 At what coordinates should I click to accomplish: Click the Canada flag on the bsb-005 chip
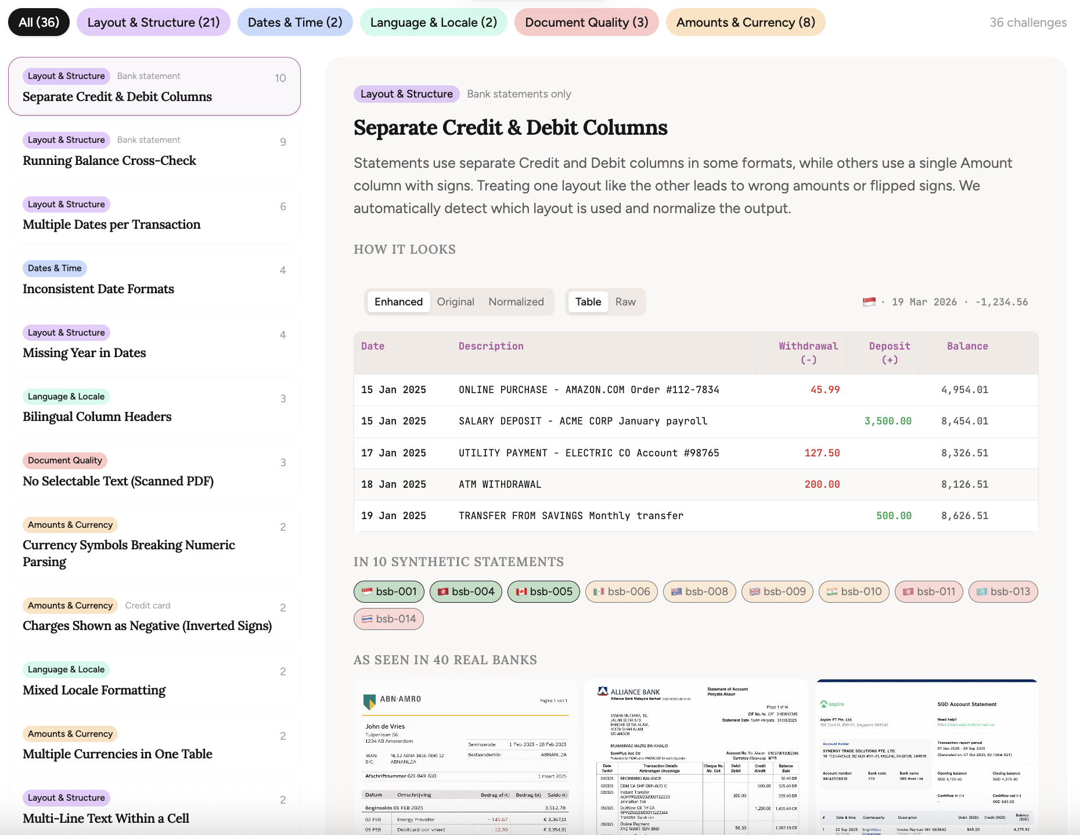click(522, 592)
